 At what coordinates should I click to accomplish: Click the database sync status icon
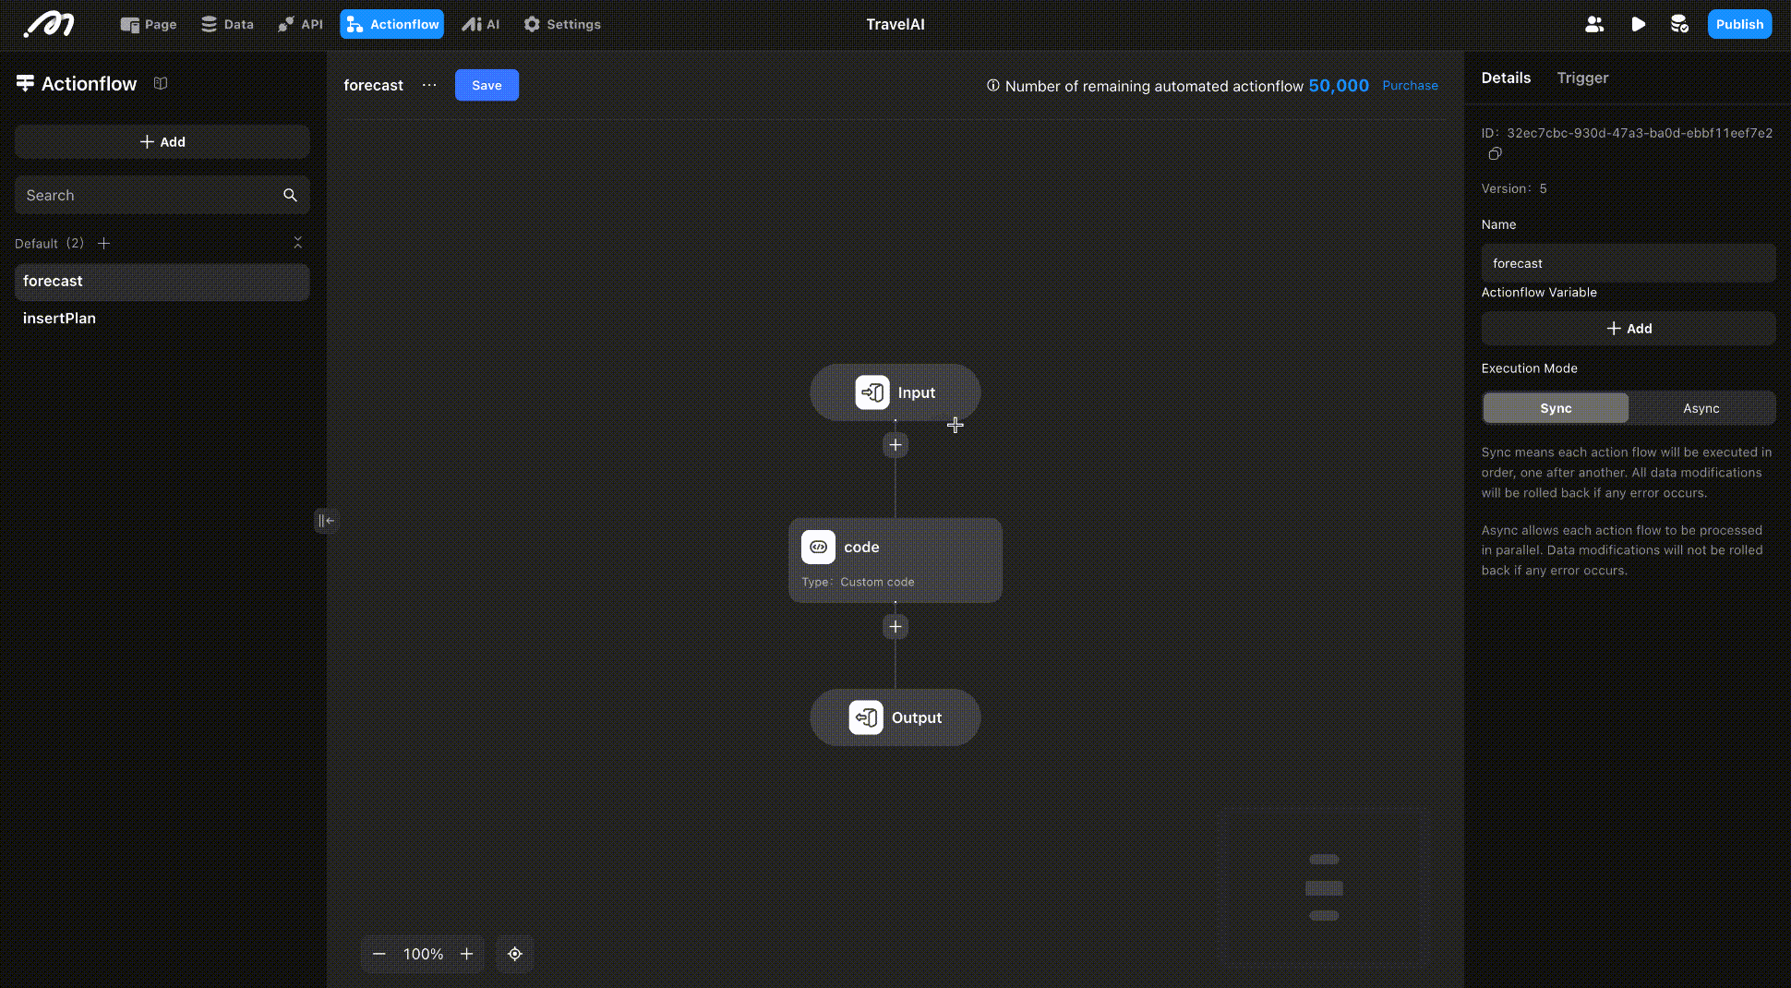click(x=1679, y=25)
